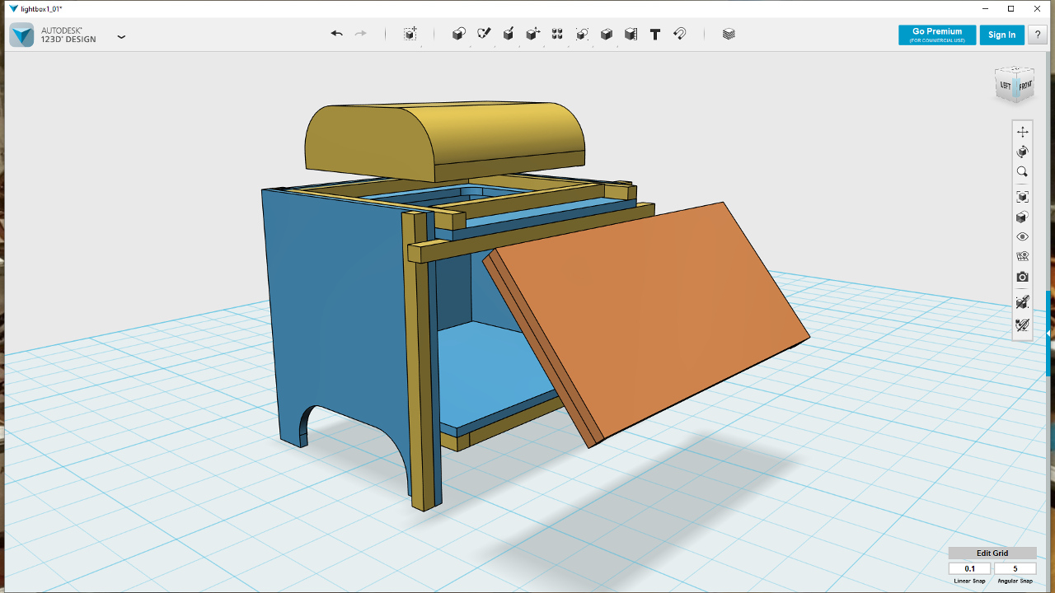Expand the side panel with the white arrow
This screenshot has height=593, width=1055.
point(1049,333)
